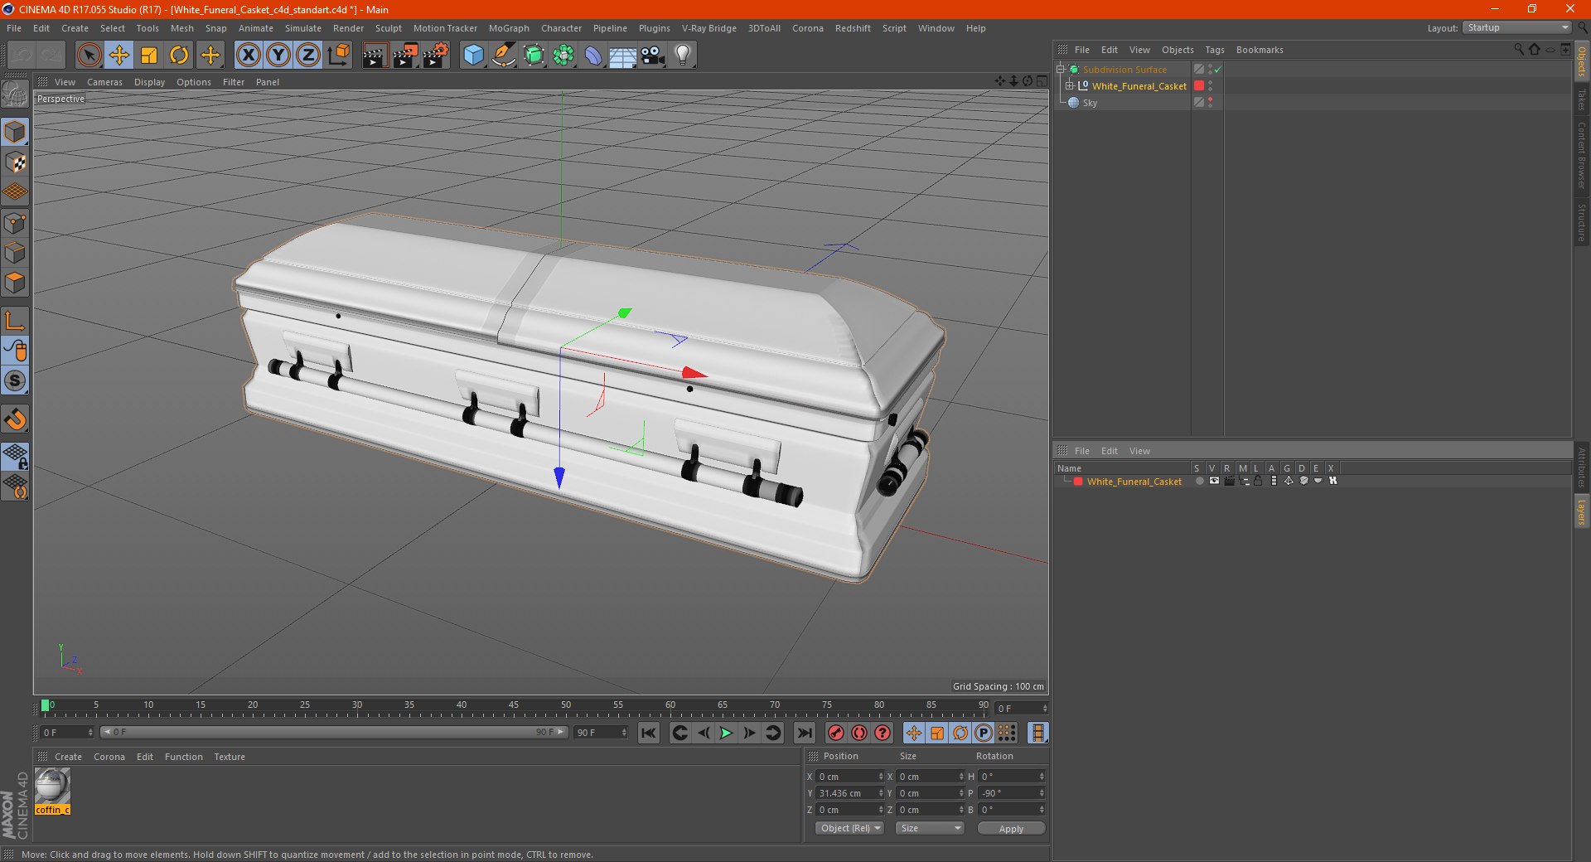The height and width of the screenshot is (862, 1591).
Task: Activate the Move tool
Action: coord(119,56)
